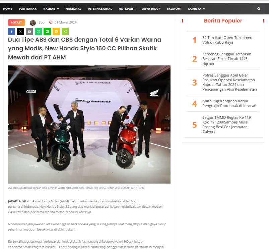Click the Potret category tag
Image resolution: width=269 pixels, height=249 pixels.
tap(16, 22)
